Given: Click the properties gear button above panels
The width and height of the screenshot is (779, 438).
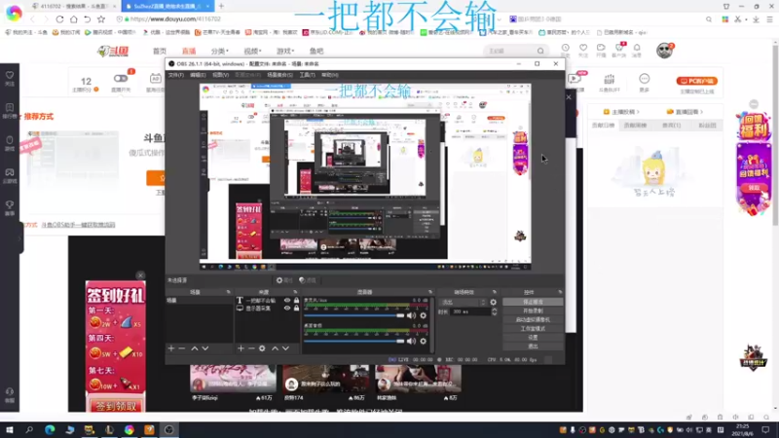Looking at the screenshot, I should (x=284, y=280).
